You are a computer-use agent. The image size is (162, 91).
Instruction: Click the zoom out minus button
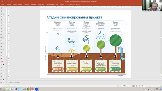pyautogui.click(x=145, y=86)
